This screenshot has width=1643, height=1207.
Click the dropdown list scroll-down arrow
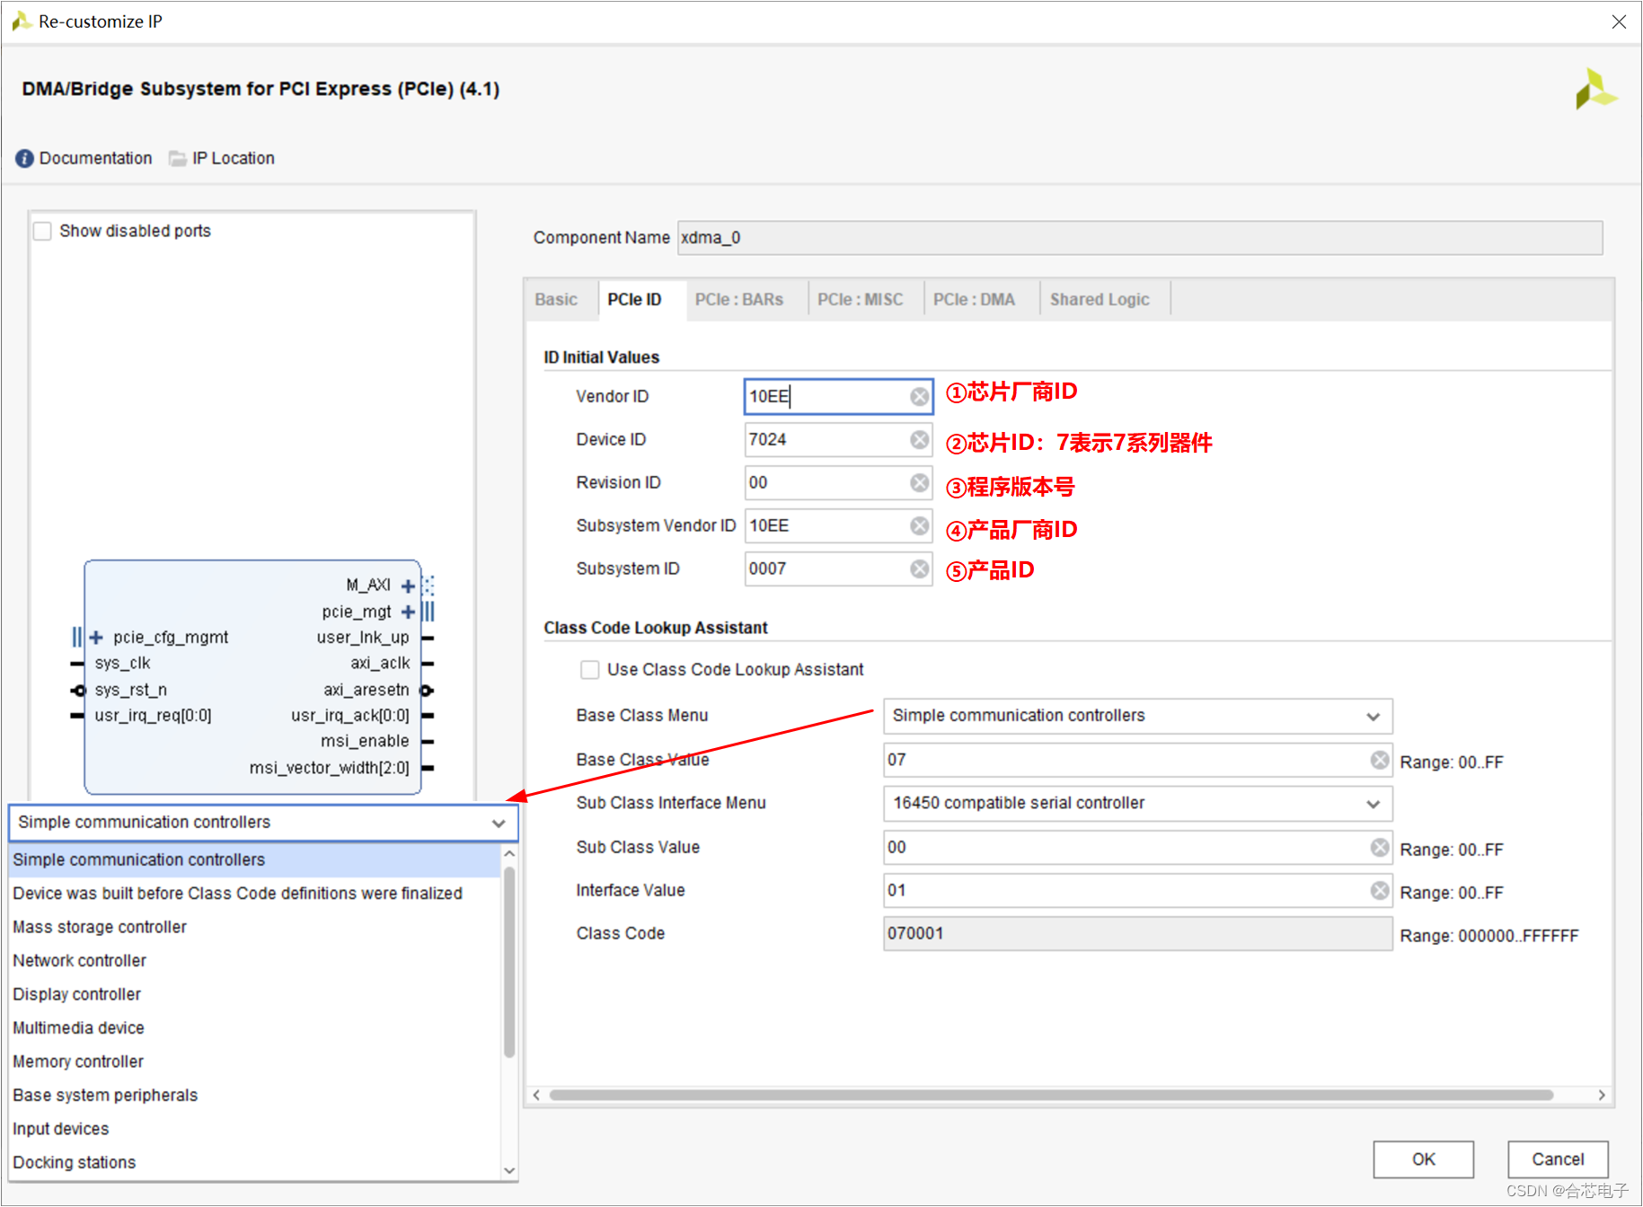pos(509,1170)
